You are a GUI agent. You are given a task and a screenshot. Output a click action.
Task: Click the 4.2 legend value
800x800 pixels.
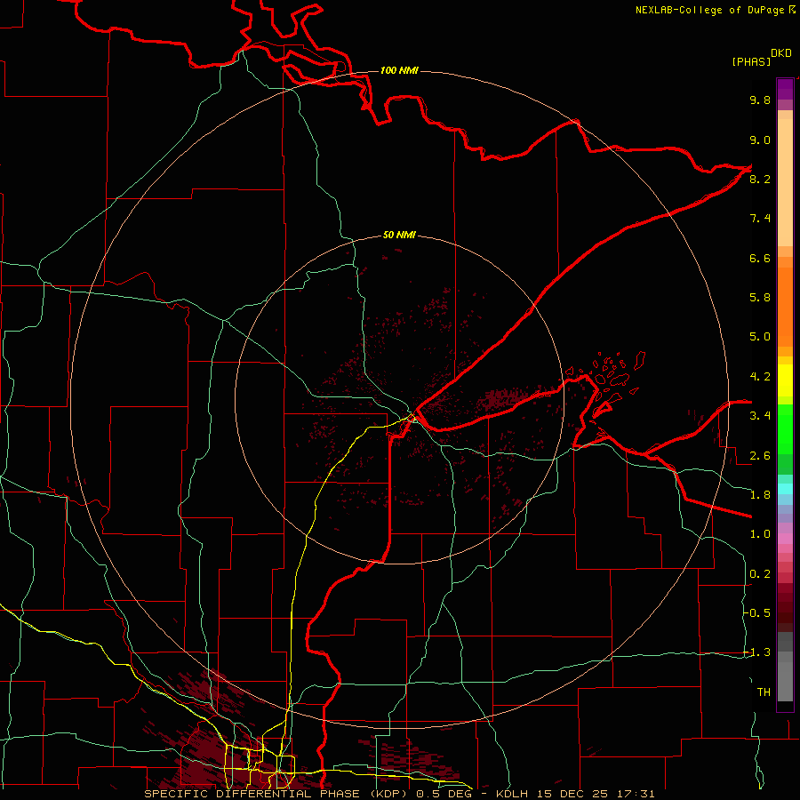pos(760,377)
